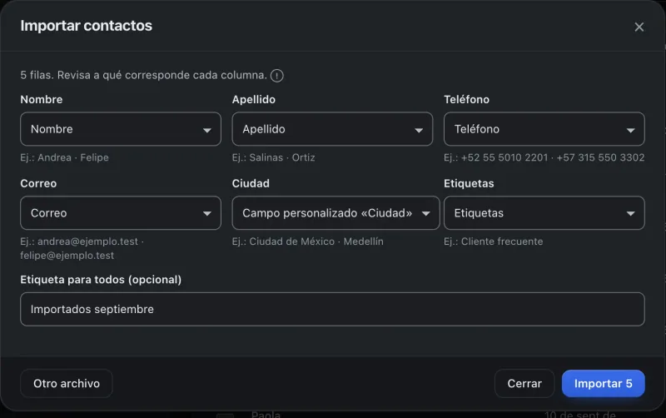Click the 'Ciudad' column label
This screenshot has width=666, height=418.
coord(251,183)
